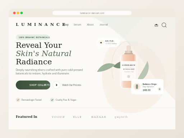
Task: Click the ELLE press logo
Action: coord(77,117)
